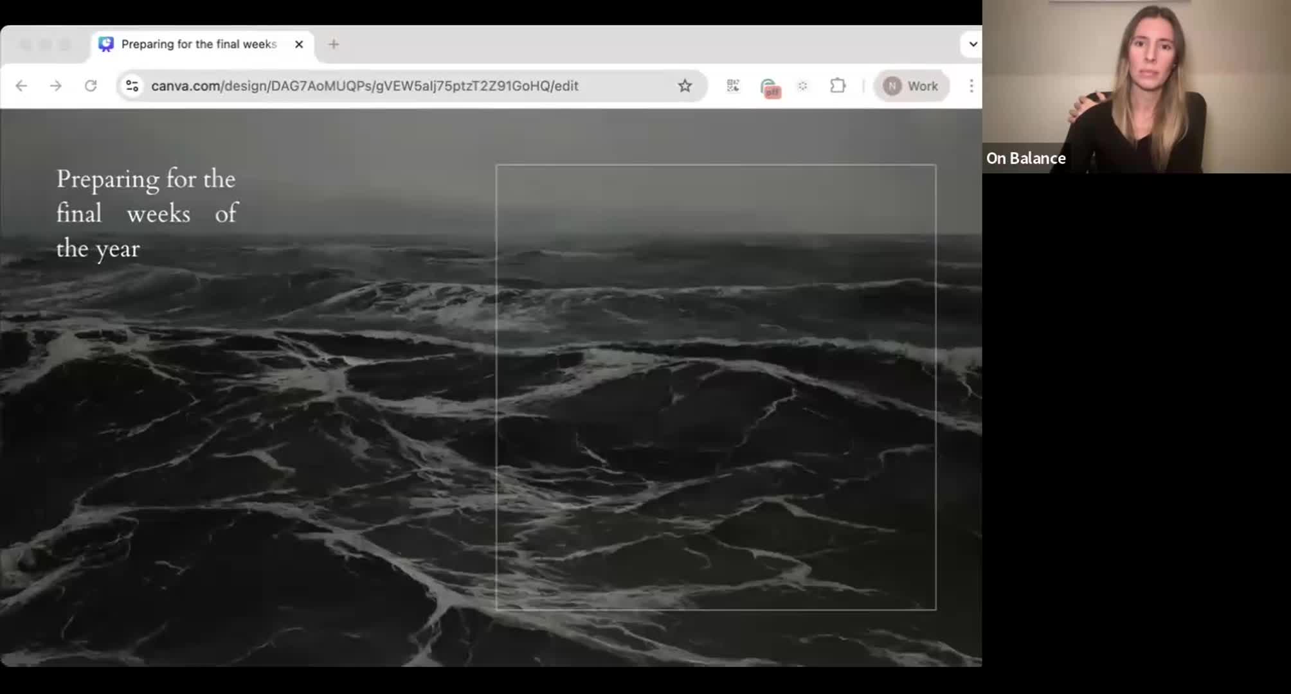This screenshot has width=1291, height=694.
Task: Open a new browser tab
Action: click(x=333, y=44)
